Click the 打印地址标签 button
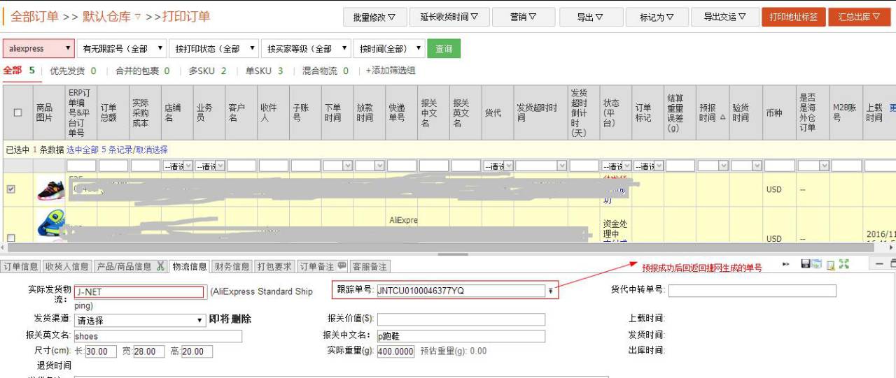 pyautogui.click(x=793, y=17)
